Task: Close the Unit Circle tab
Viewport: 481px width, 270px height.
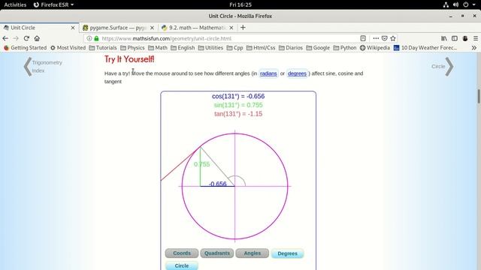Action: pos(73,28)
